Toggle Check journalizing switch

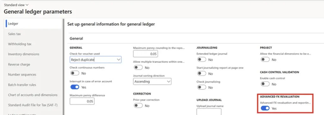click(202, 88)
